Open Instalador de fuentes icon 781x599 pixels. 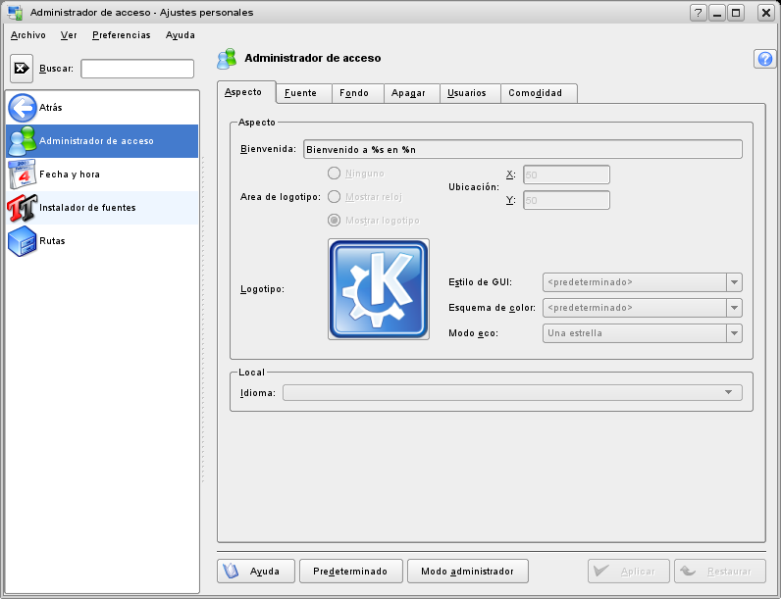(22, 208)
